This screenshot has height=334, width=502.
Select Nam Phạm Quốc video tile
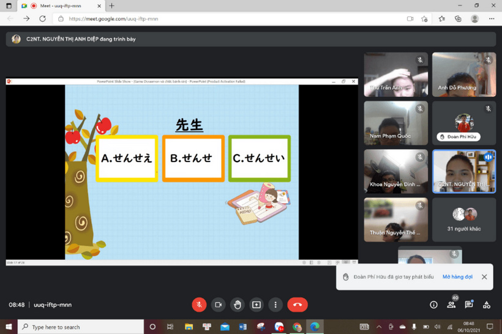tap(395, 122)
